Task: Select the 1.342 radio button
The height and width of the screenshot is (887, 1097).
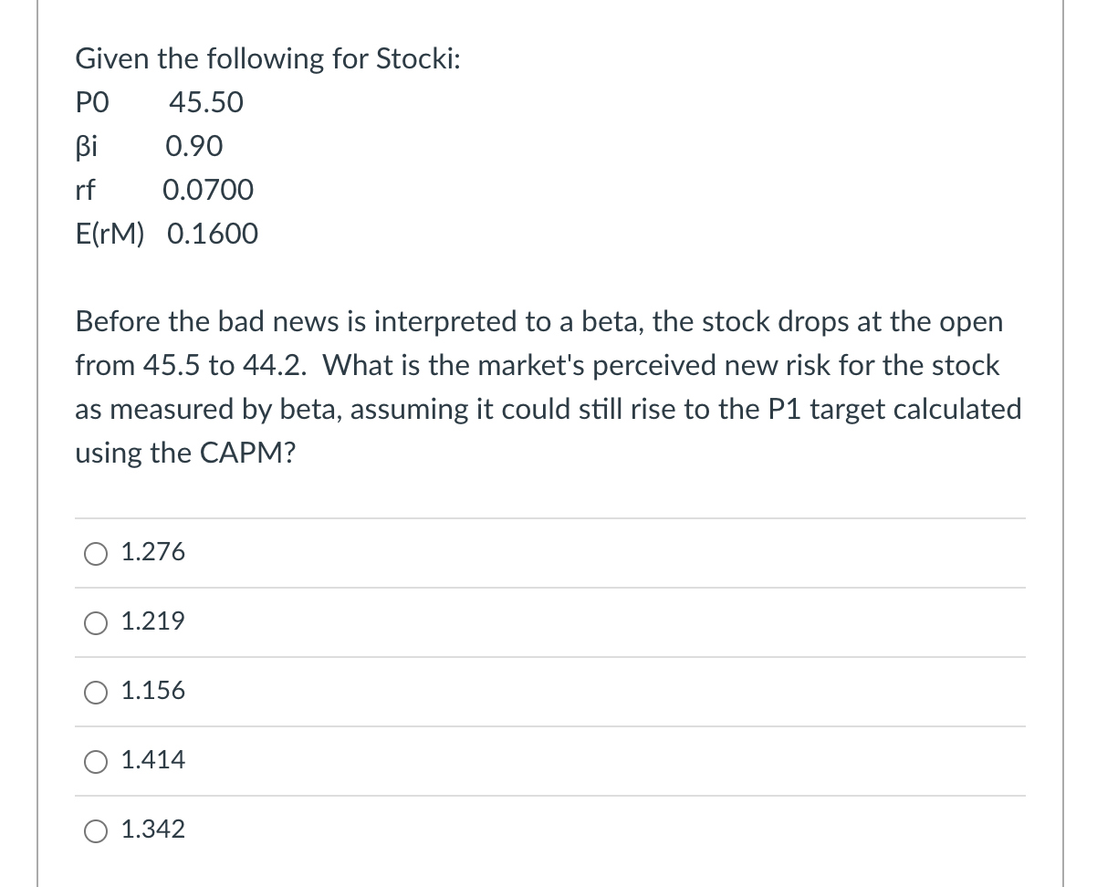Action: [x=96, y=830]
